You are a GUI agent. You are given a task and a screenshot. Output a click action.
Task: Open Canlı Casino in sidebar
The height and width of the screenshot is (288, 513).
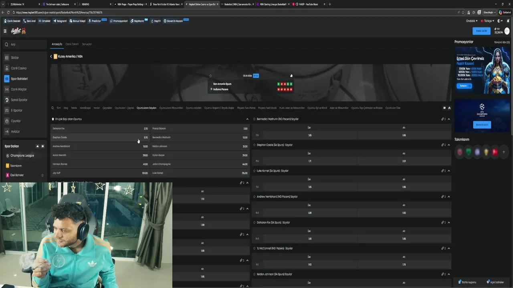24,68
